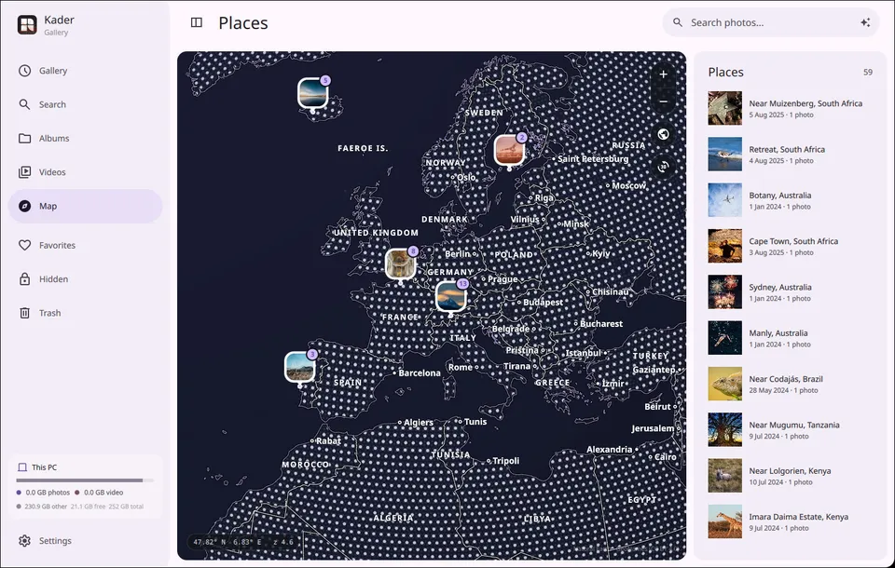Open Near Mugumu, Tanzania place
The image size is (895, 568).
[791, 429]
